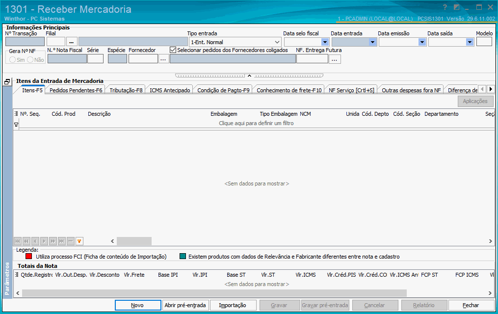Go to previous record navigator icon

(35, 241)
